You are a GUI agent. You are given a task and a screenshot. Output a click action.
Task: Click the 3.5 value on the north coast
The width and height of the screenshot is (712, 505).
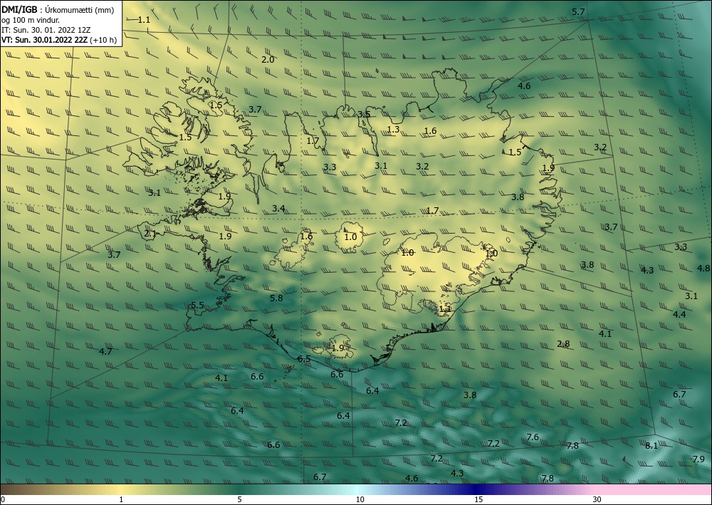pyautogui.click(x=364, y=115)
